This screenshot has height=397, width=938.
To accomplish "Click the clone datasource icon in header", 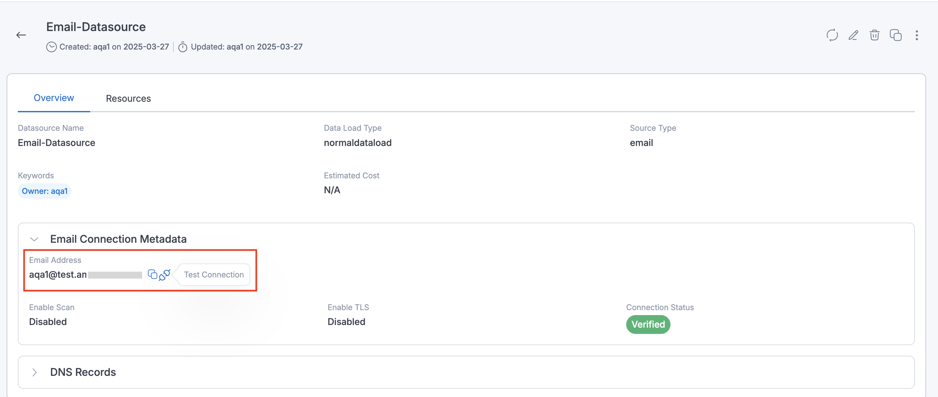I will (895, 35).
